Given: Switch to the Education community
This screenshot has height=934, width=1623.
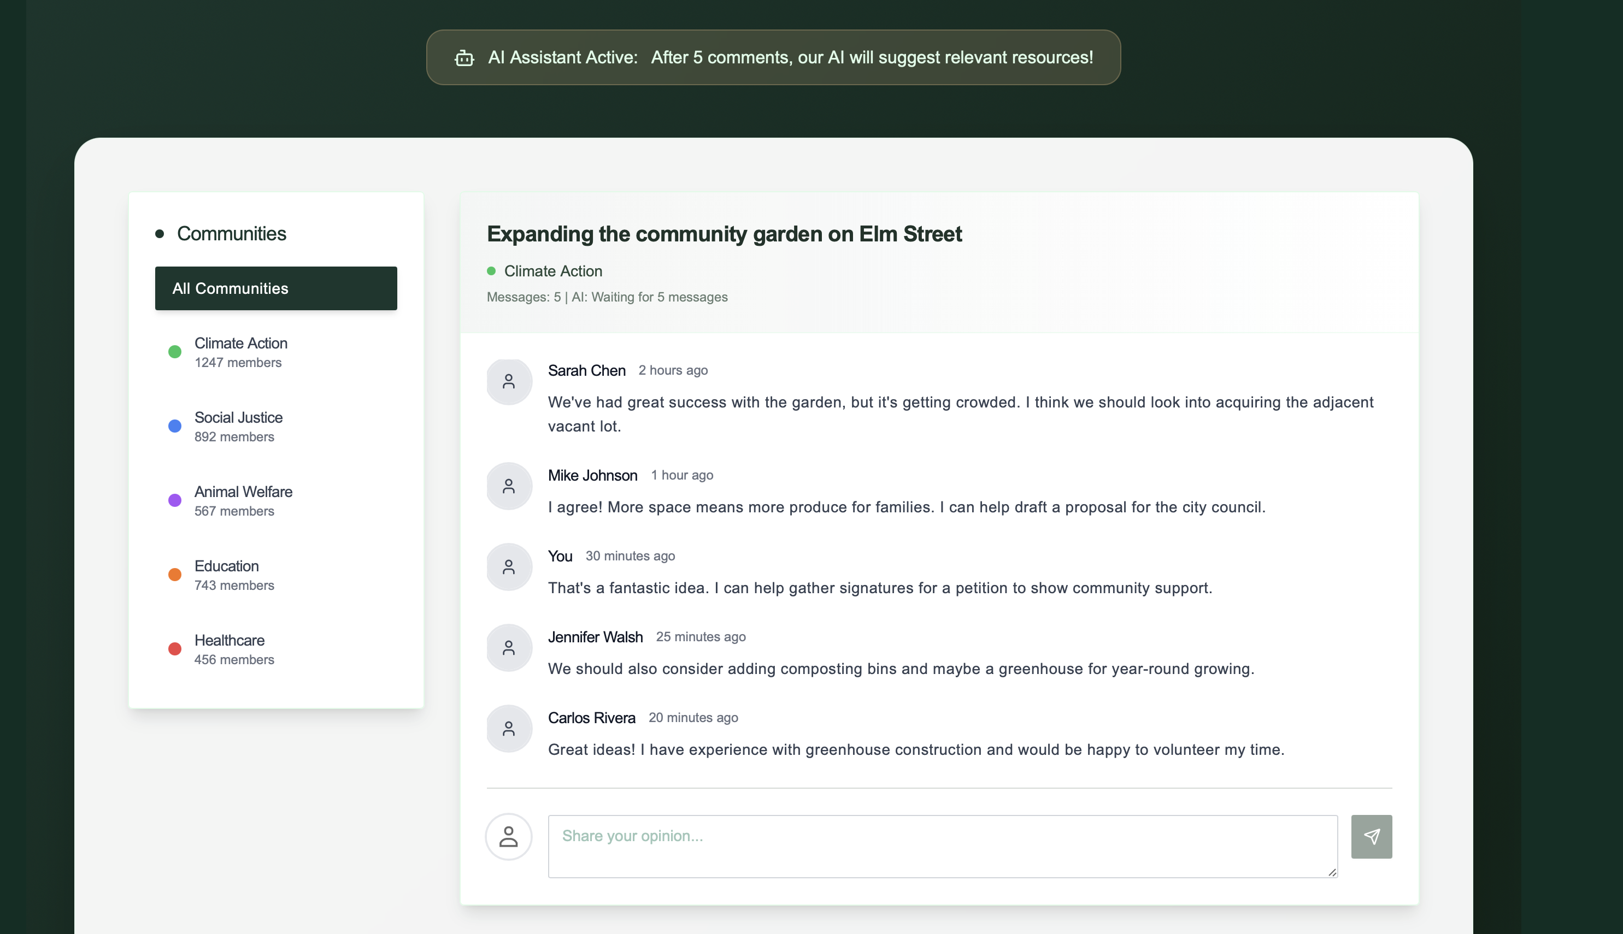Looking at the screenshot, I should point(227,575).
